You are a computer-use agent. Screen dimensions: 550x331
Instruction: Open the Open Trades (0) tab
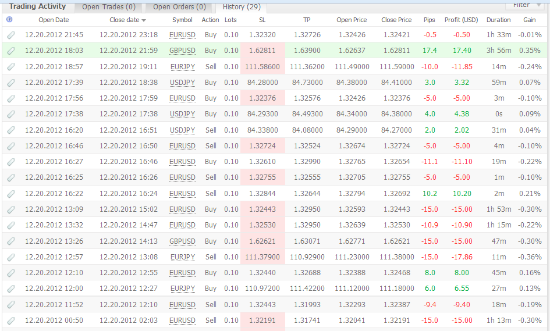tap(109, 7)
